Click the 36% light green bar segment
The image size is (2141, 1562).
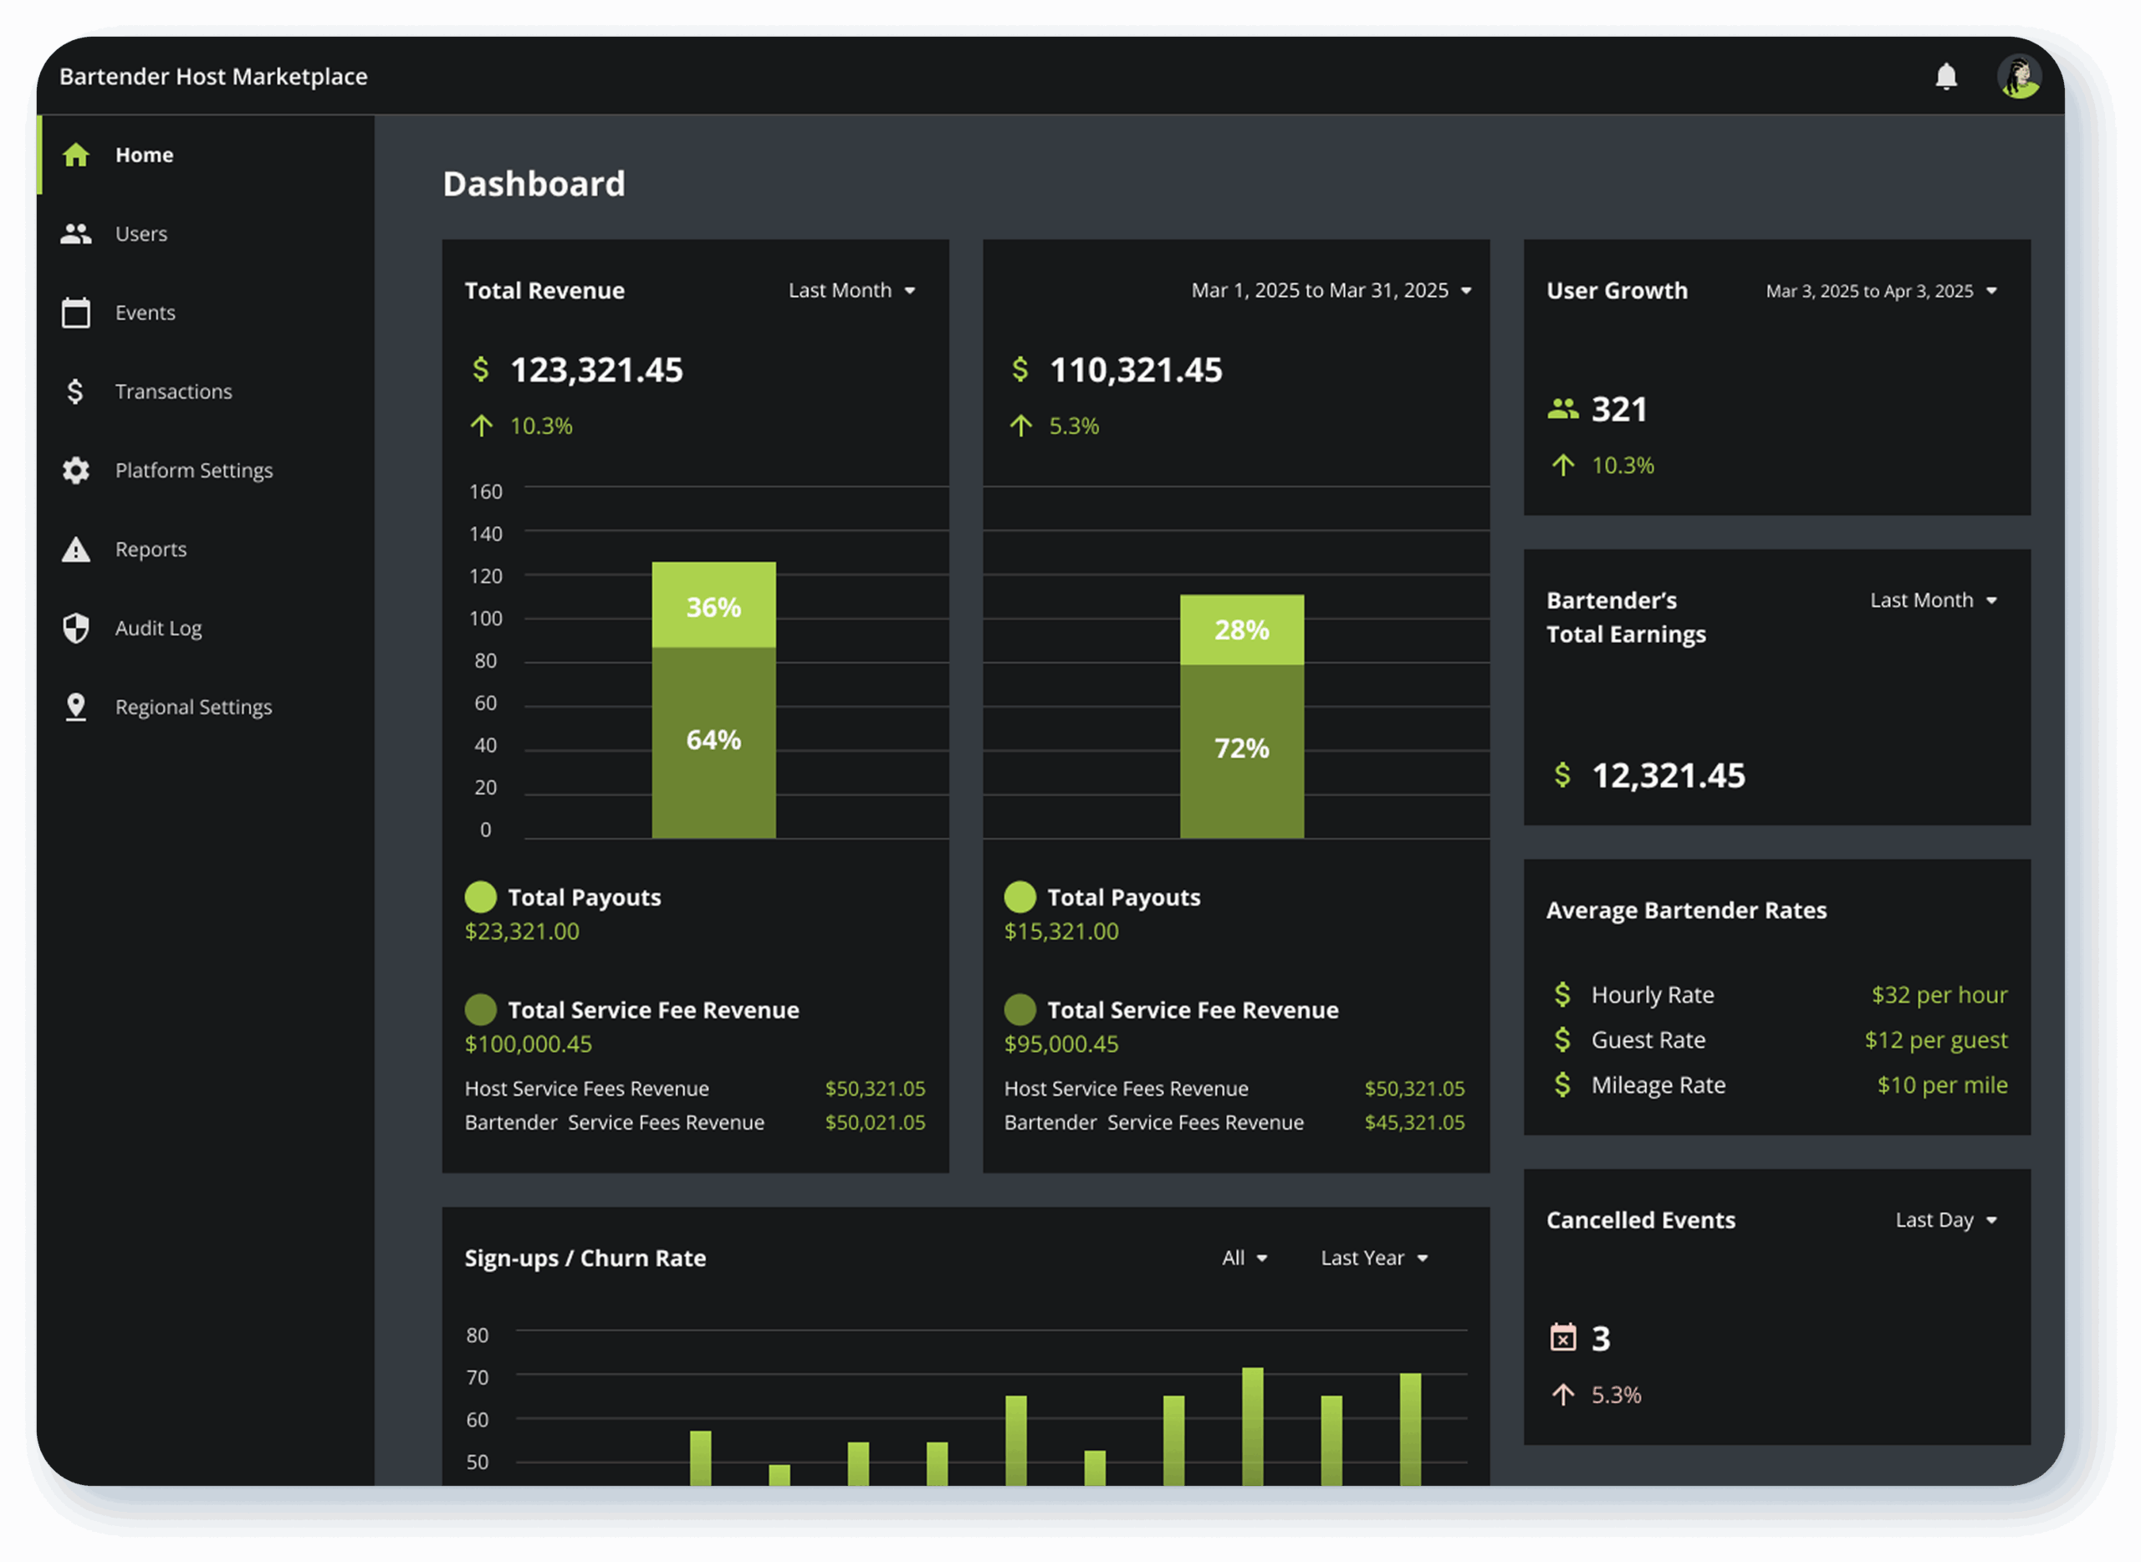click(x=713, y=605)
